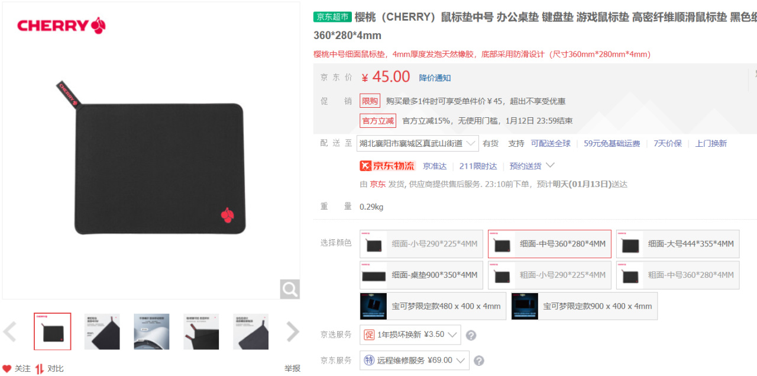Click the 京东超市 tag
The height and width of the screenshot is (376, 757).
pos(332,17)
